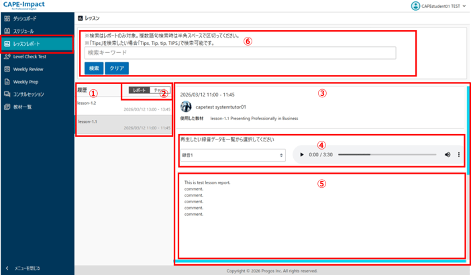Click the 教材一覧 sidebar icon

pyautogui.click(x=7, y=107)
